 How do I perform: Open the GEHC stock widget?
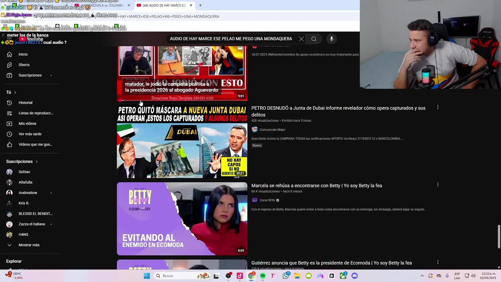14,276
